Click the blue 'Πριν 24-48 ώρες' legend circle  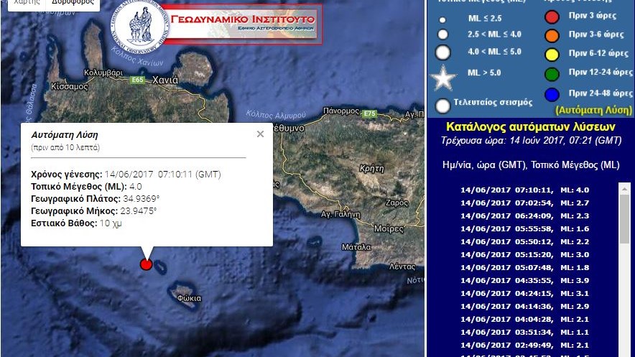pyautogui.click(x=552, y=94)
